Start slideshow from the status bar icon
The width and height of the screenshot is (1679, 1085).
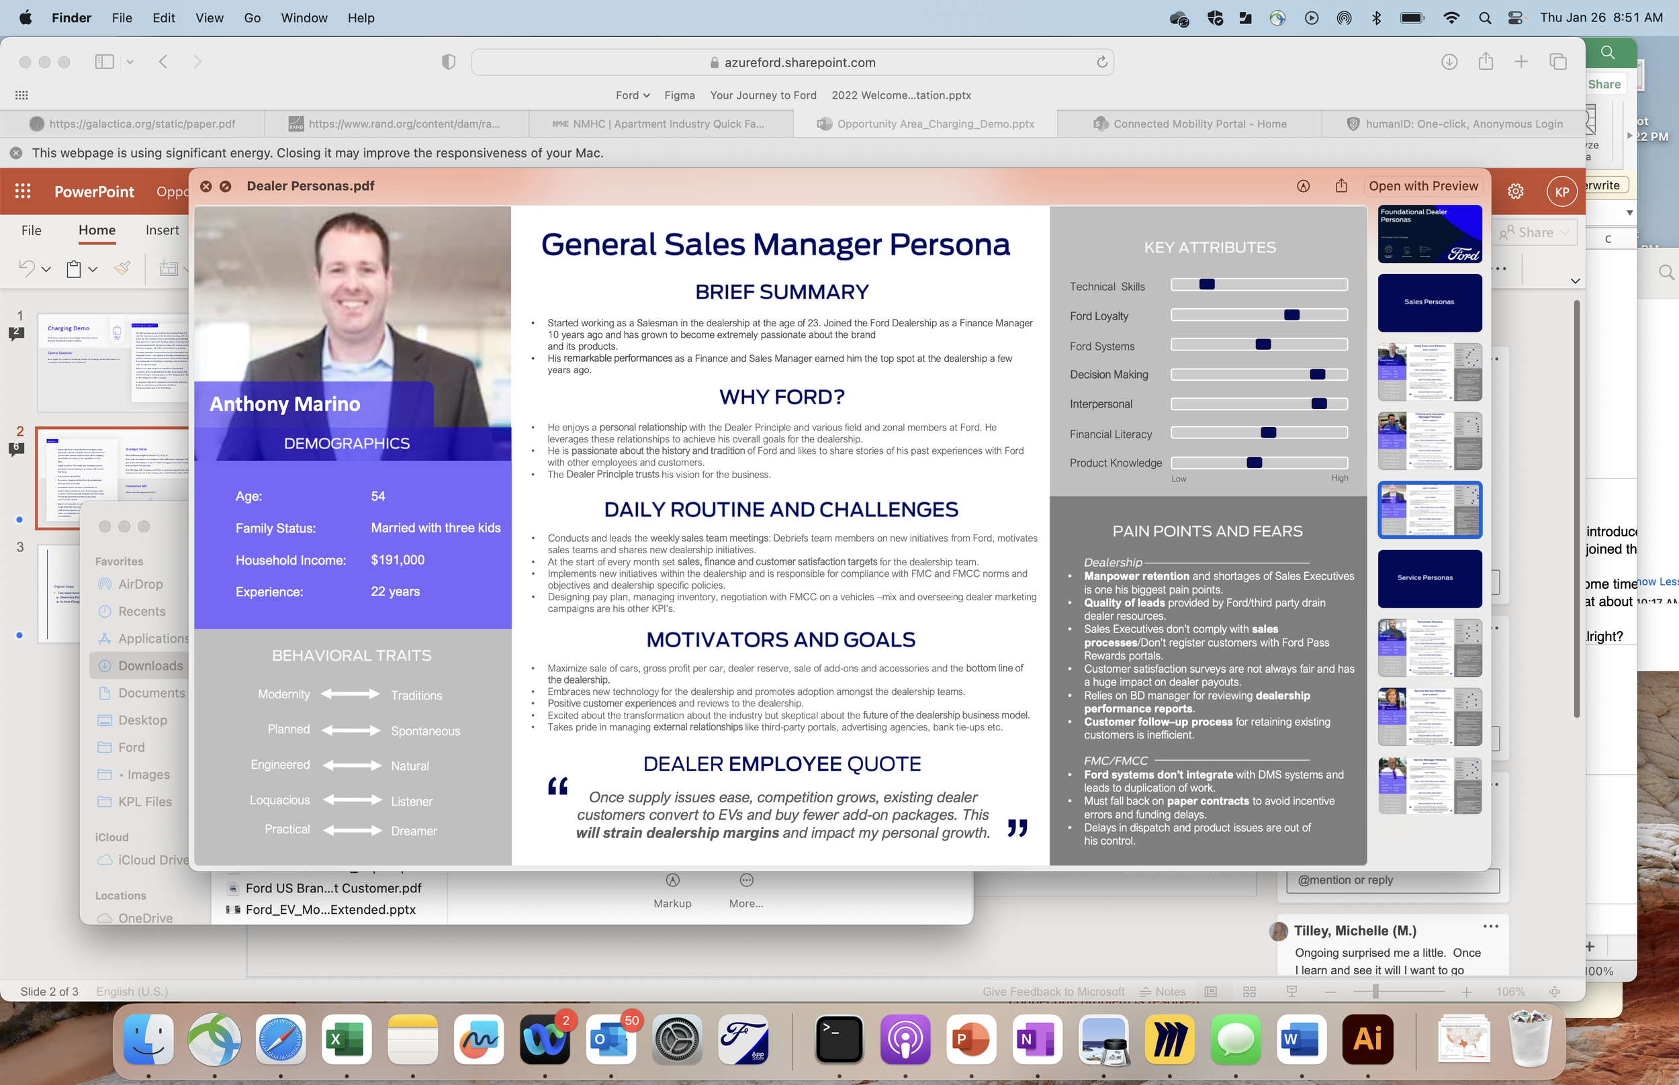click(1291, 991)
